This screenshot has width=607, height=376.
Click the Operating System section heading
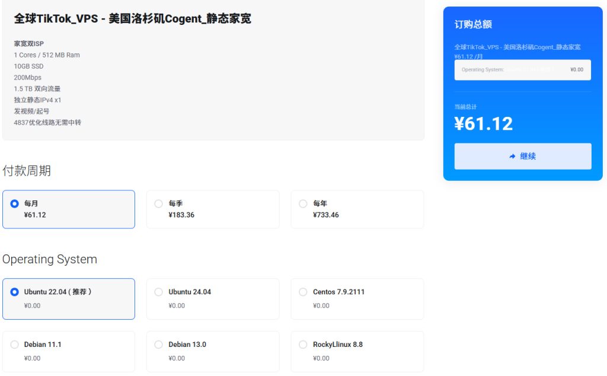(50, 259)
